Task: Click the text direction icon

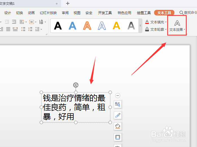Action: [x=22, y=22]
